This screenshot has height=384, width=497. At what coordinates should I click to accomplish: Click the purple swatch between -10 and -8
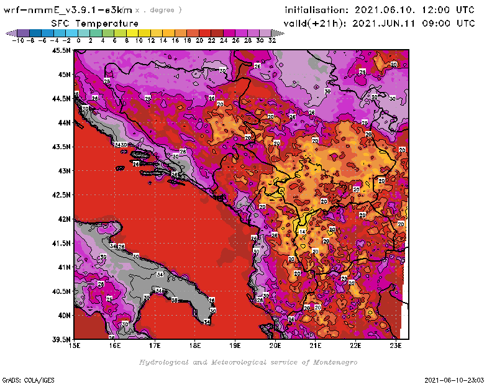[24, 33]
